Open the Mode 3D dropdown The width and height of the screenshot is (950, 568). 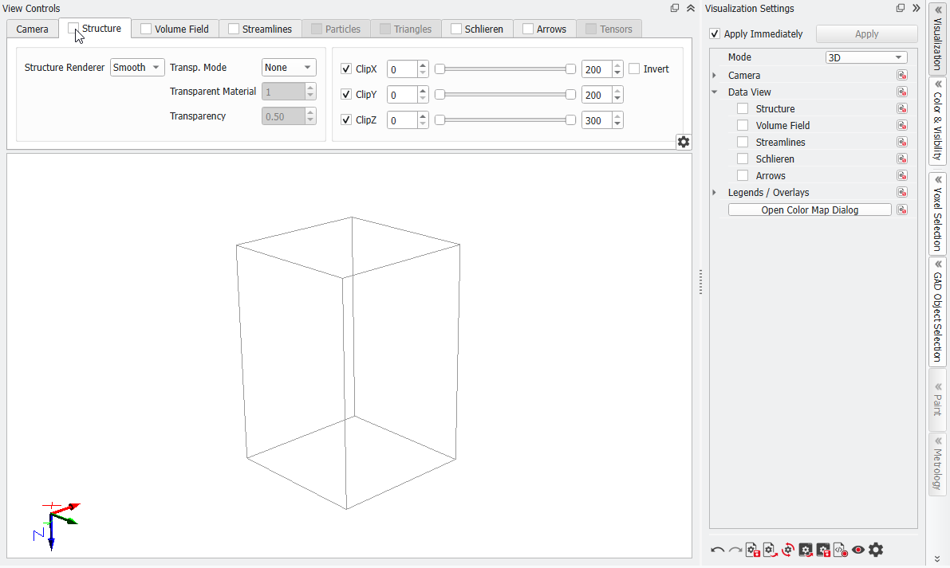(x=866, y=57)
